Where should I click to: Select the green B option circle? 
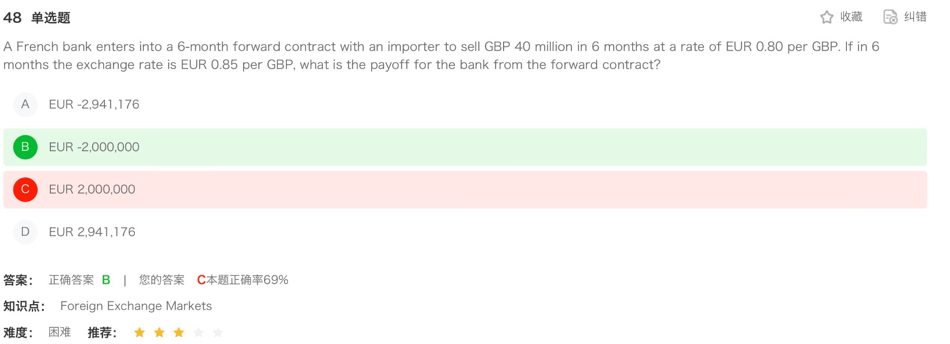(x=25, y=147)
